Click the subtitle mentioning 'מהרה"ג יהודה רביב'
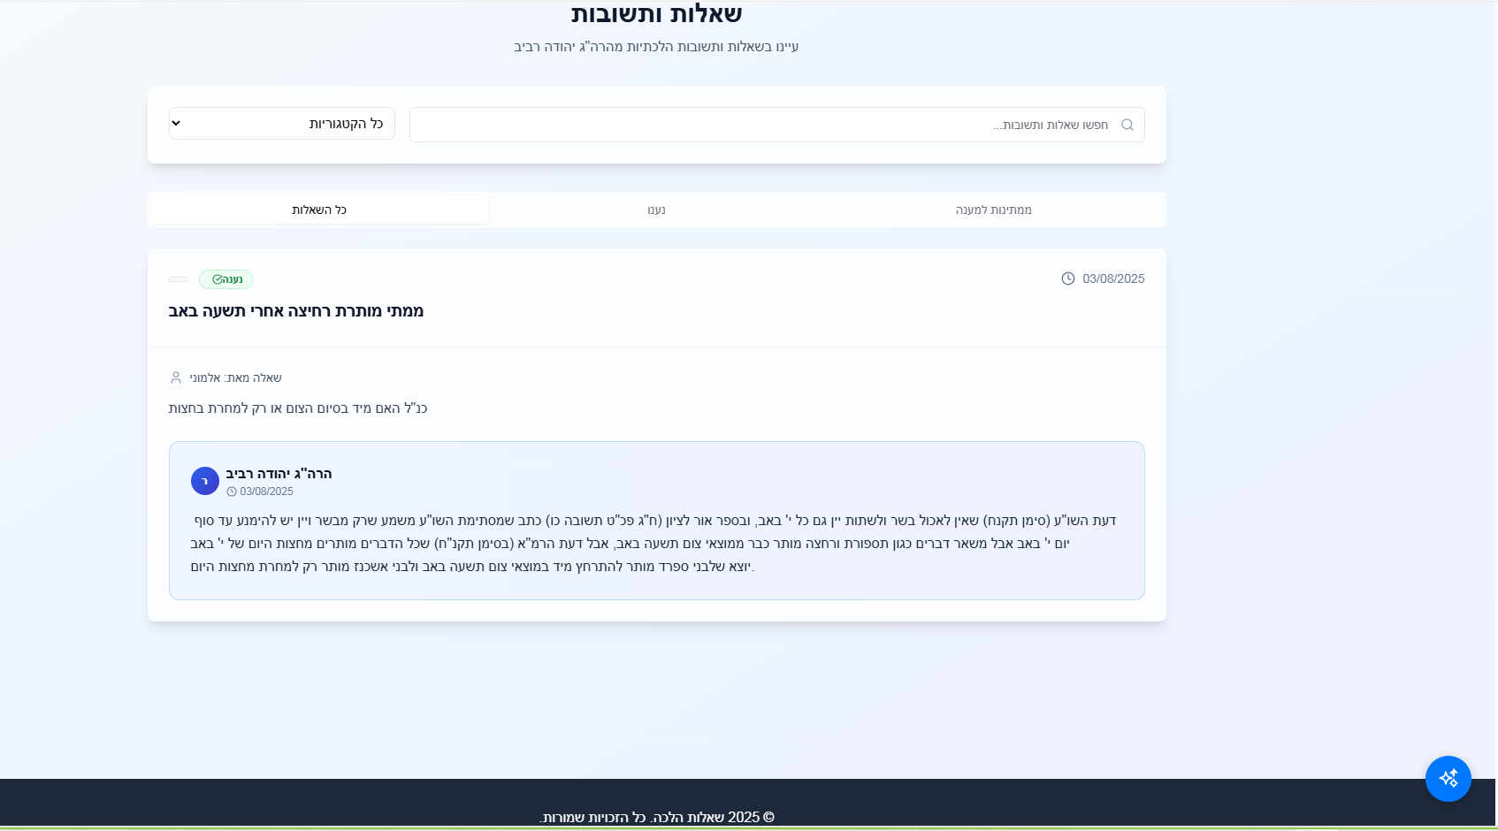The width and height of the screenshot is (1498, 831). tap(656, 47)
